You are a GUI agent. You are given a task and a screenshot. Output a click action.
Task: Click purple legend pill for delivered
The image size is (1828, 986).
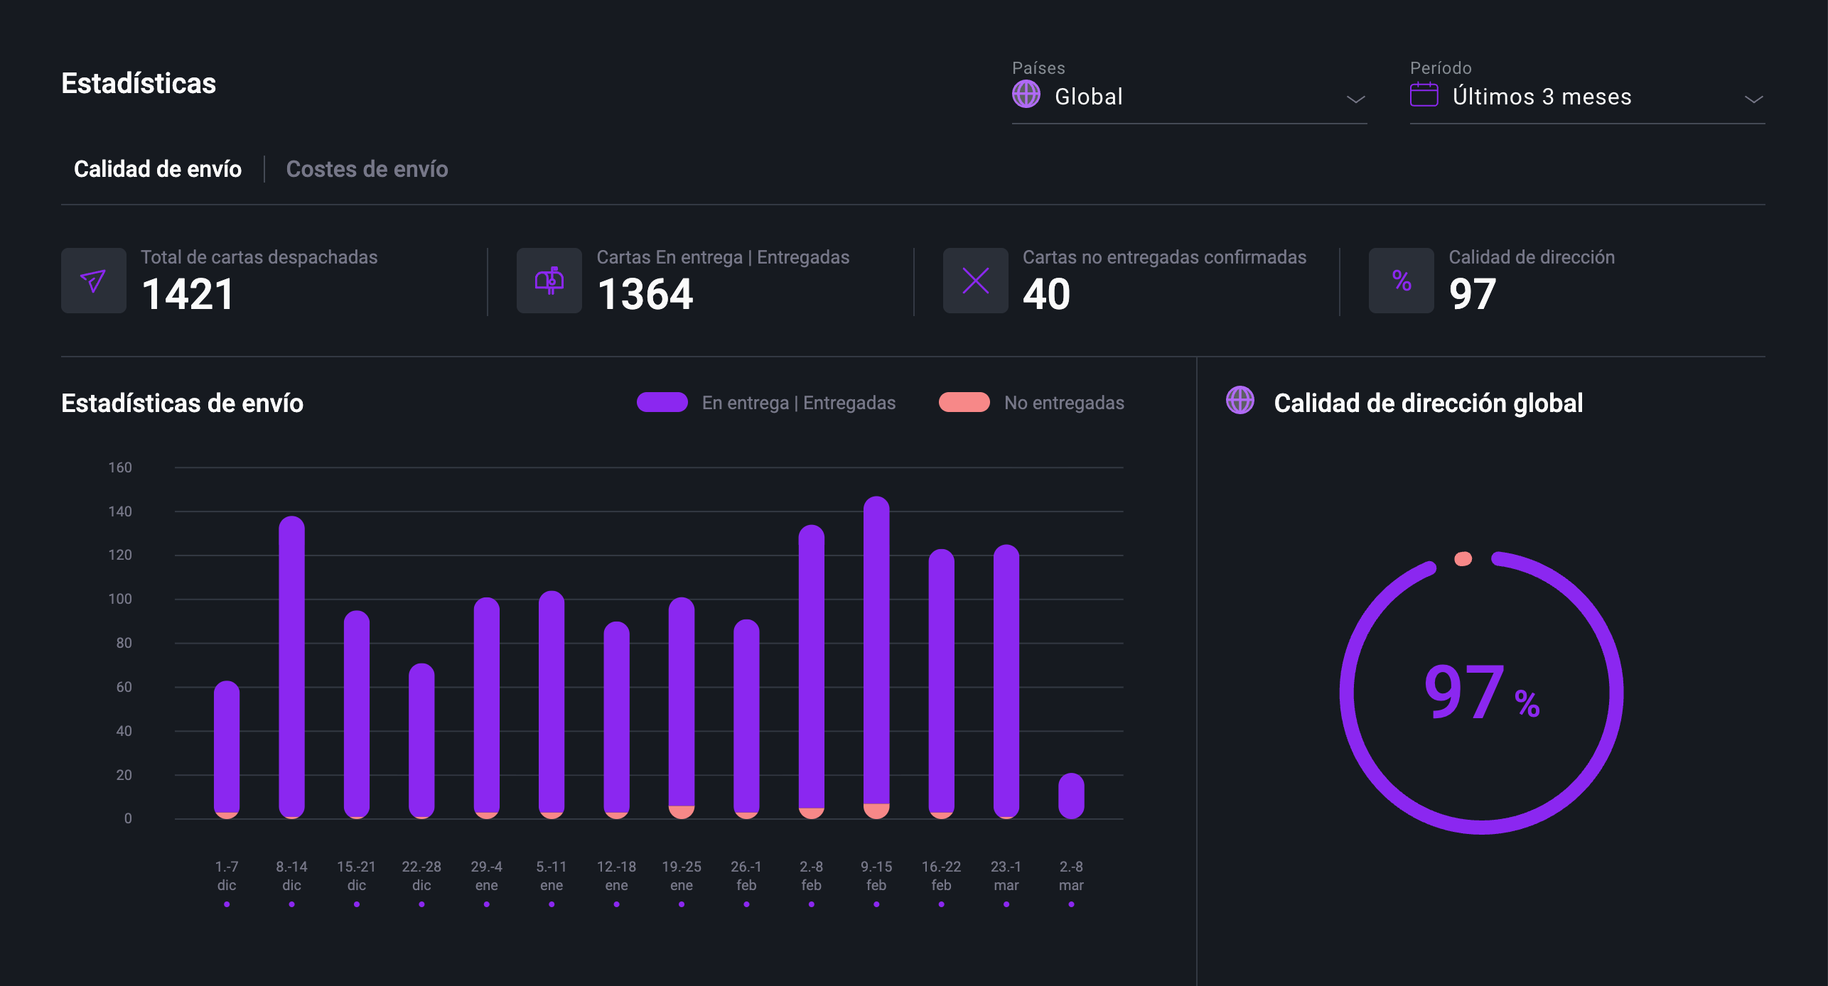[662, 402]
